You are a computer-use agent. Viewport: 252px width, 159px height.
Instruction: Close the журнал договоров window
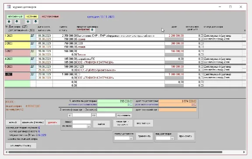point(241,7)
